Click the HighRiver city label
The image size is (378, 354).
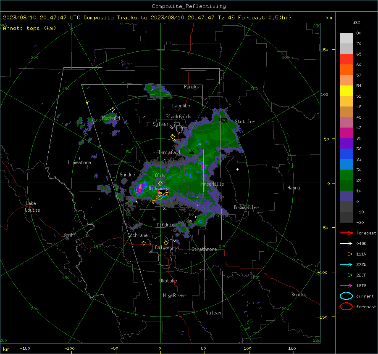(174, 295)
